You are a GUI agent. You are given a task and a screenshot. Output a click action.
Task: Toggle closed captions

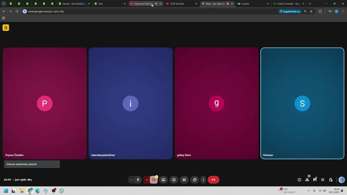point(184,180)
